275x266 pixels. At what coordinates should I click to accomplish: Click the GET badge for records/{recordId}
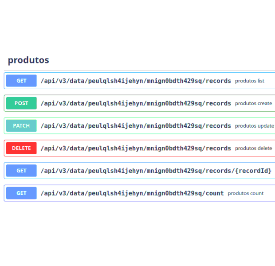pyautogui.click(x=21, y=171)
